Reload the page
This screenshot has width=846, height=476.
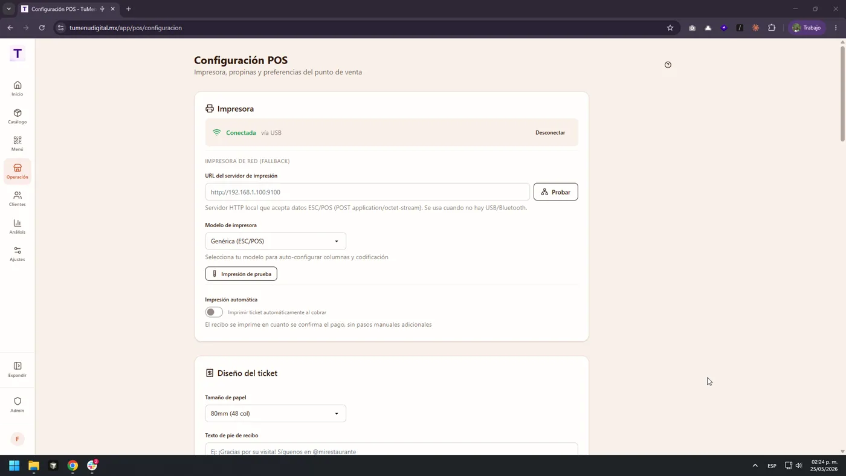pos(42,28)
